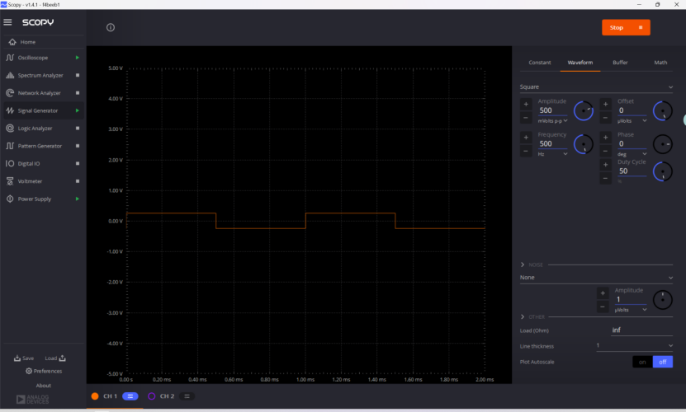Click the Spectrum Analyzer bars icon
This screenshot has width=686, height=412.
(10, 75)
